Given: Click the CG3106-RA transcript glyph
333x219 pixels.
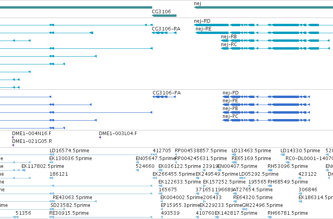Looking at the screenshot, I should coord(164,33).
